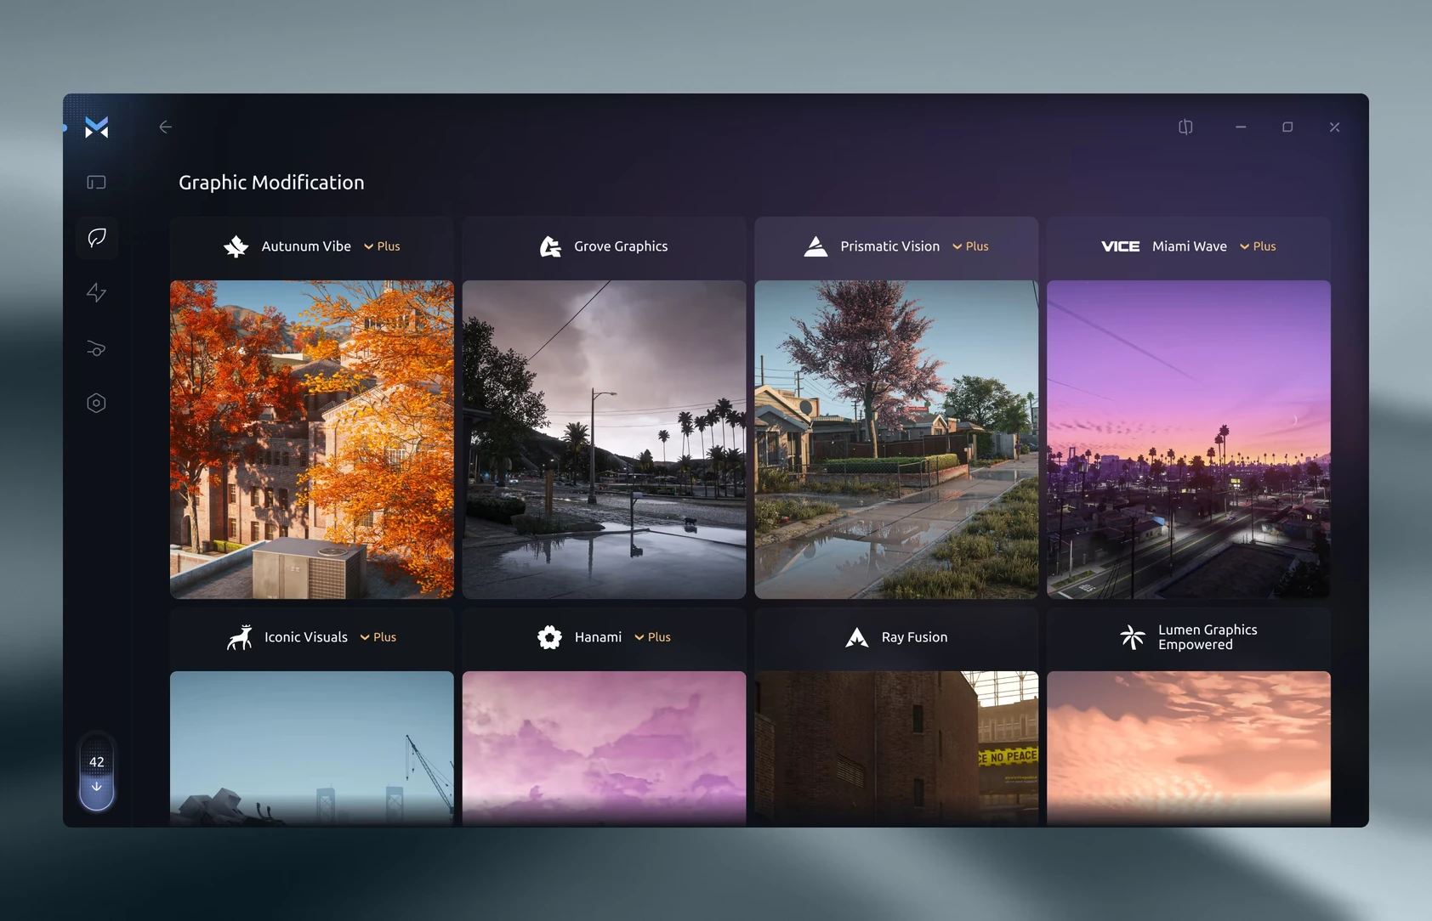1432x921 pixels.
Task: Open the Lumen Graphics orange sky preview
Action: click(x=1189, y=749)
